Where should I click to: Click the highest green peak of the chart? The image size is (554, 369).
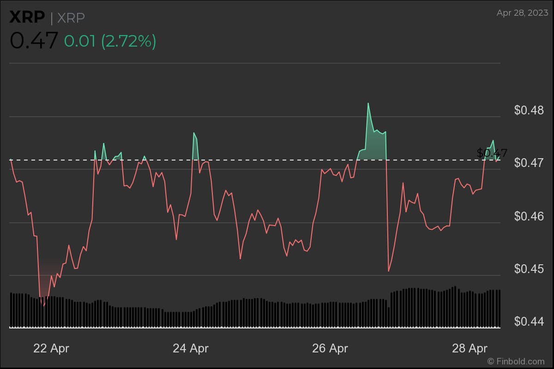(x=368, y=104)
